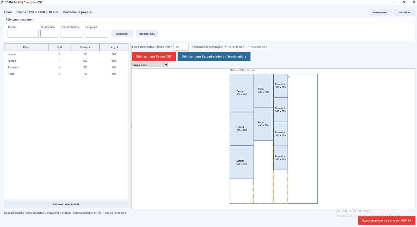Click the CORTek Mobili app icon in title bar

tap(2, 2)
